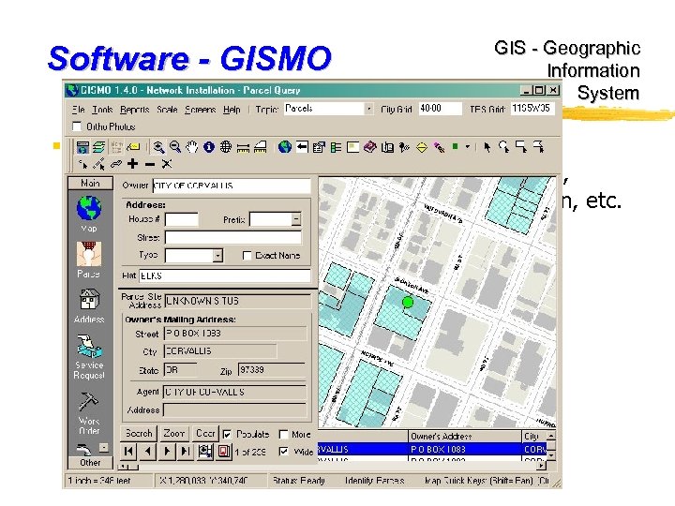Open Address screen house icon in sidebar

[89, 305]
